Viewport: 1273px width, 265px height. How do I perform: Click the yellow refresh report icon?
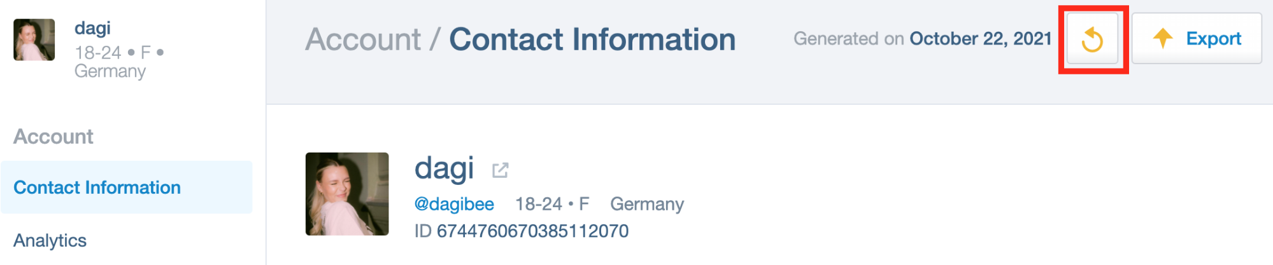click(1092, 39)
